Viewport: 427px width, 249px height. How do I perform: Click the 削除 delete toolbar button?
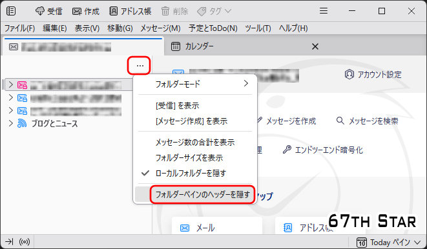[x=175, y=11]
